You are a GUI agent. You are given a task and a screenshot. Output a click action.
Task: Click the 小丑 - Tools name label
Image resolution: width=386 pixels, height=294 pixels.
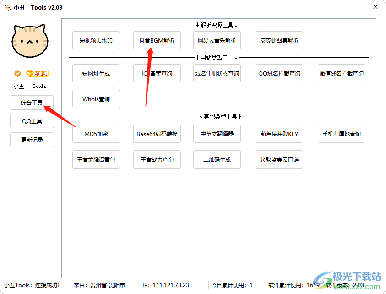30,86
